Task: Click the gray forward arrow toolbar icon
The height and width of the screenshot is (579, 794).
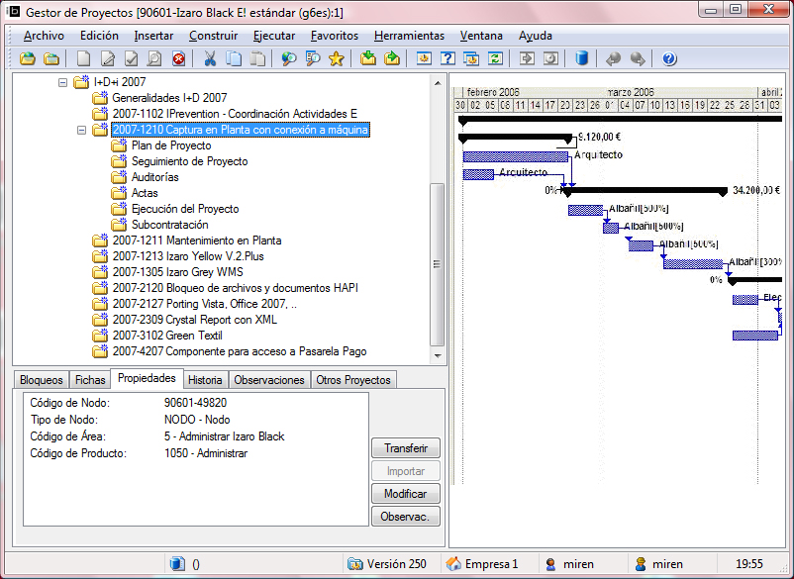Action: point(638,58)
